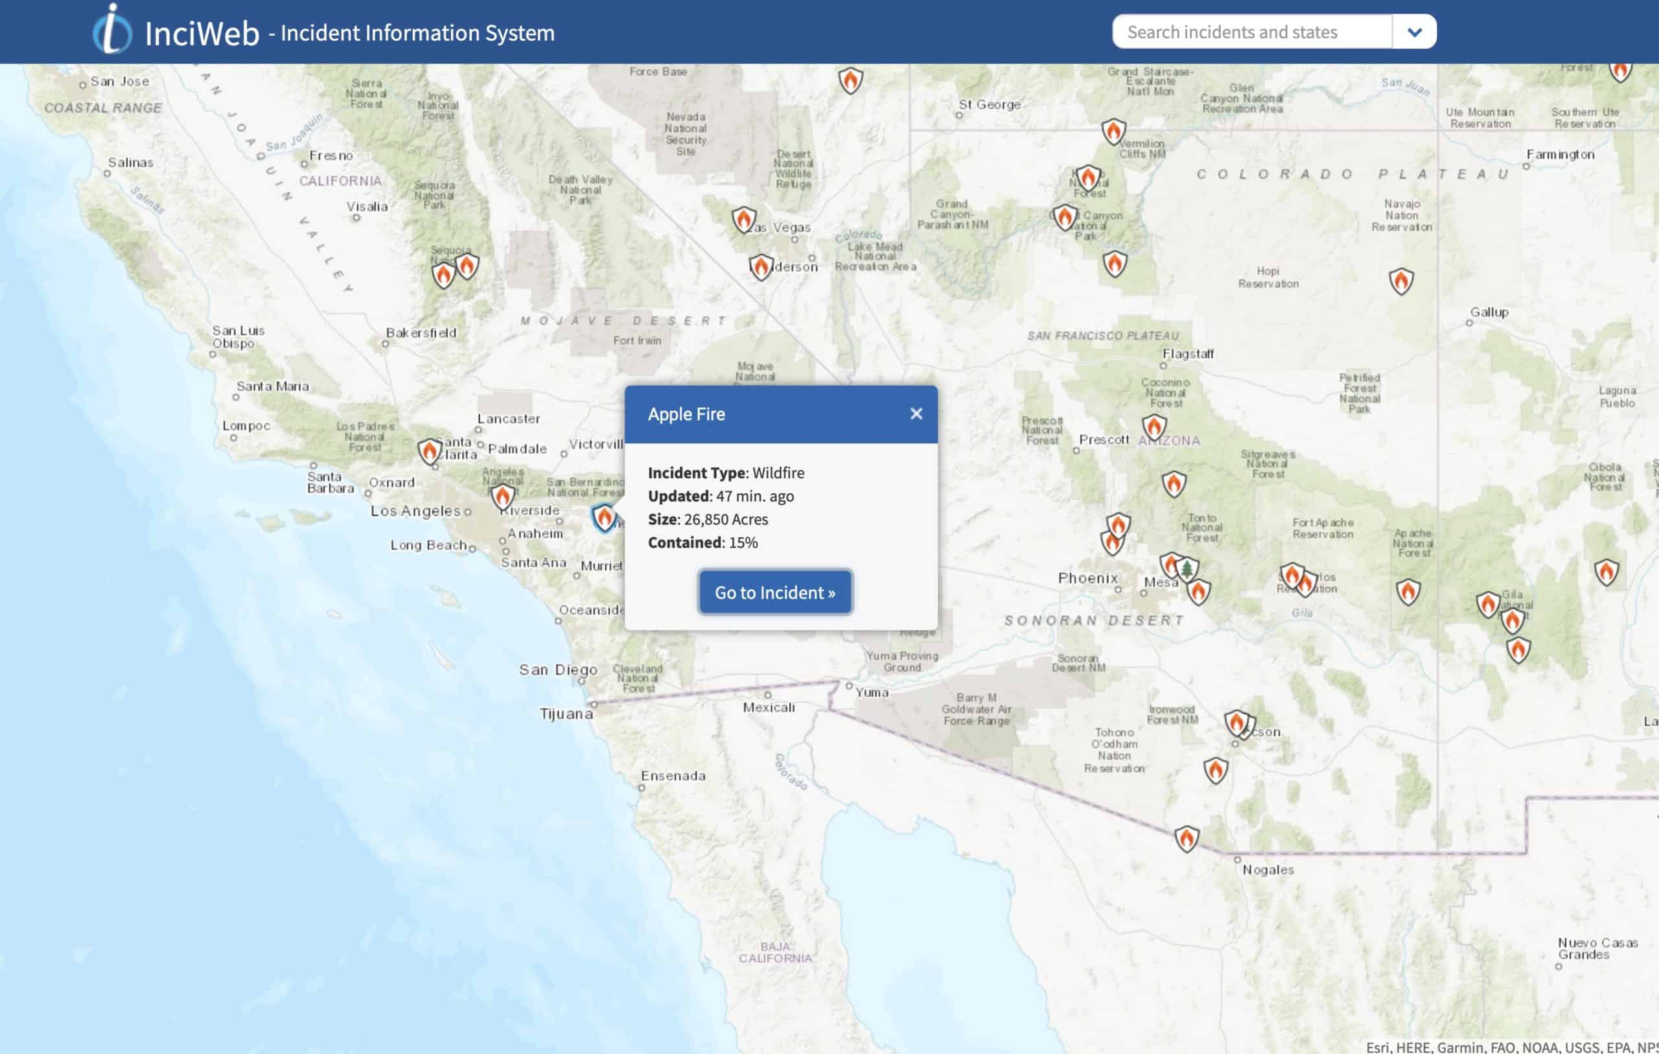Select the fire marker near Las Vegas
Image resolution: width=1659 pixels, height=1054 pixels.
point(744,219)
